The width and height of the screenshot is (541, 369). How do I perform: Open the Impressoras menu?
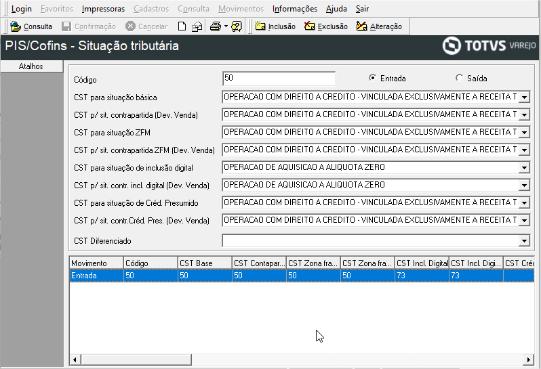point(103,9)
